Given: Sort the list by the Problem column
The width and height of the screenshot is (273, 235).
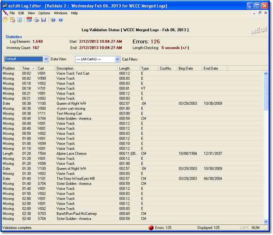Looking at the screenshot, I should [12, 68].
